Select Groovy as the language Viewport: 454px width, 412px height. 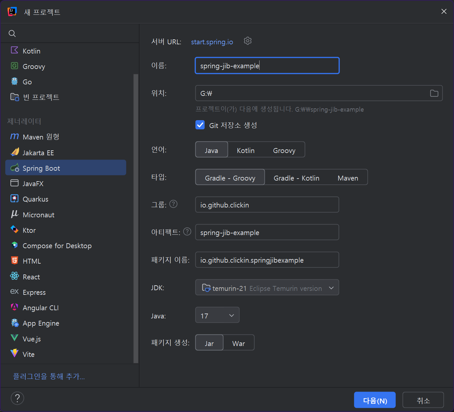pyautogui.click(x=284, y=150)
